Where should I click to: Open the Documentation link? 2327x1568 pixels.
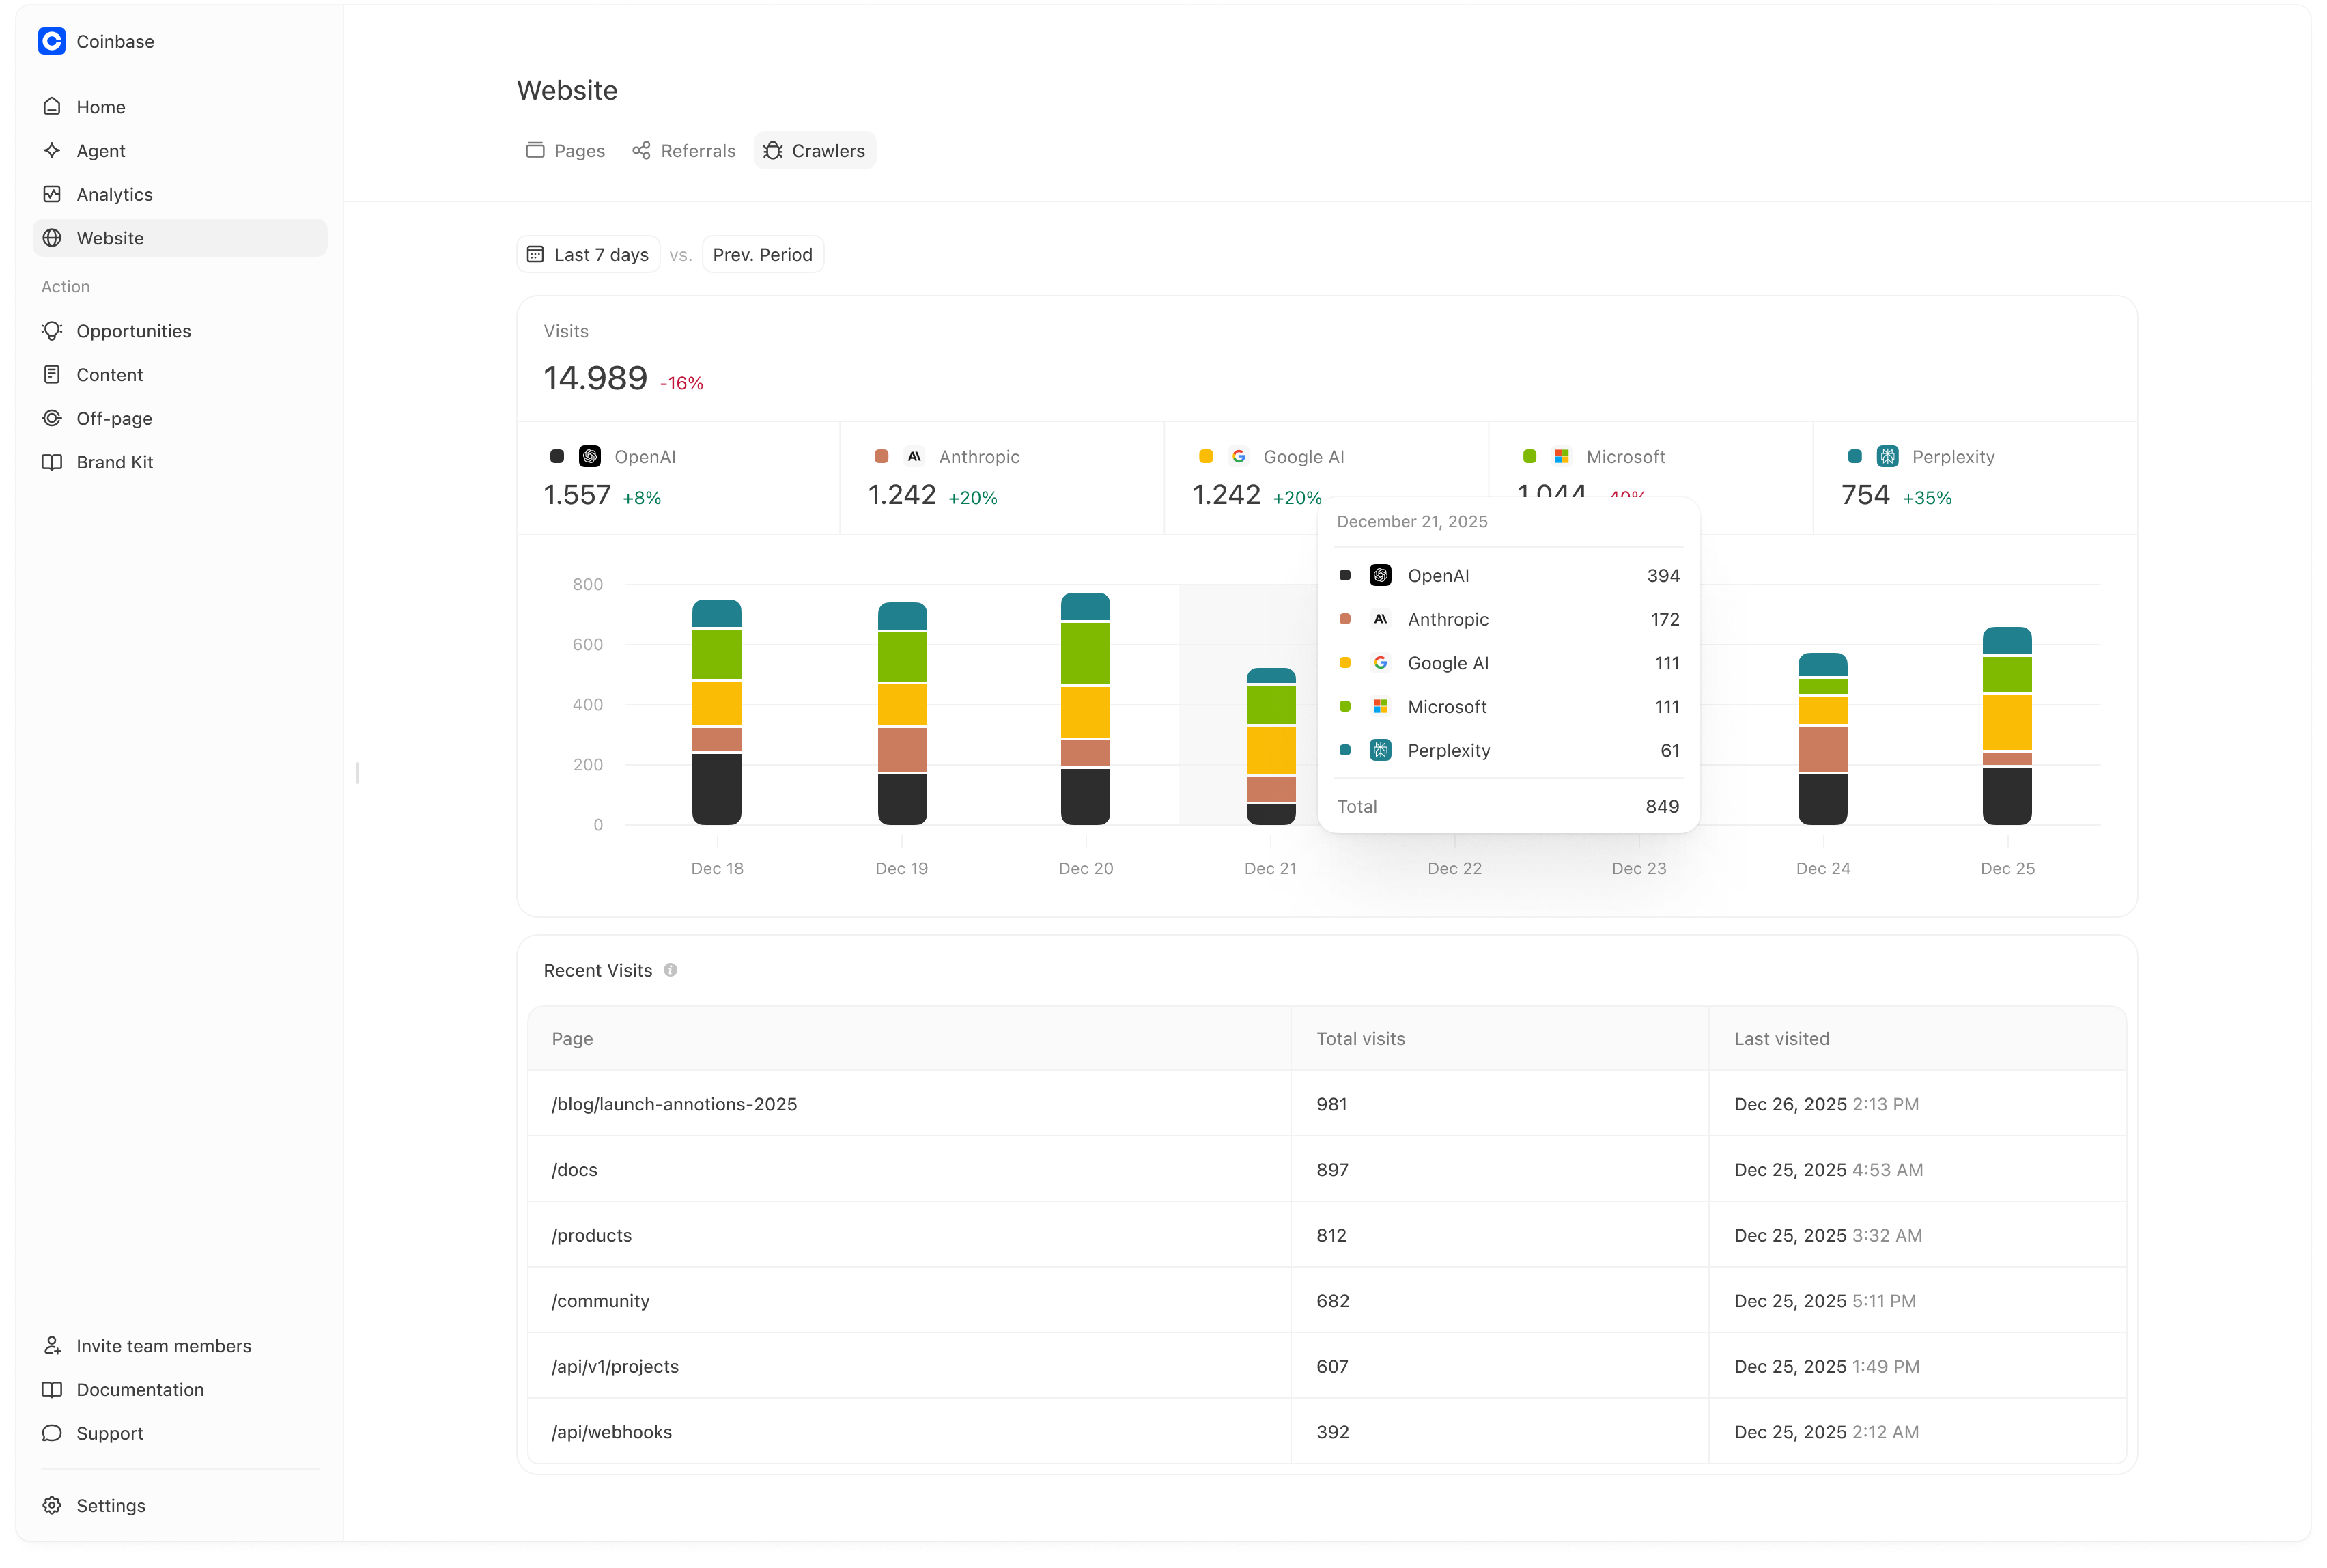pyautogui.click(x=140, y=1389)
